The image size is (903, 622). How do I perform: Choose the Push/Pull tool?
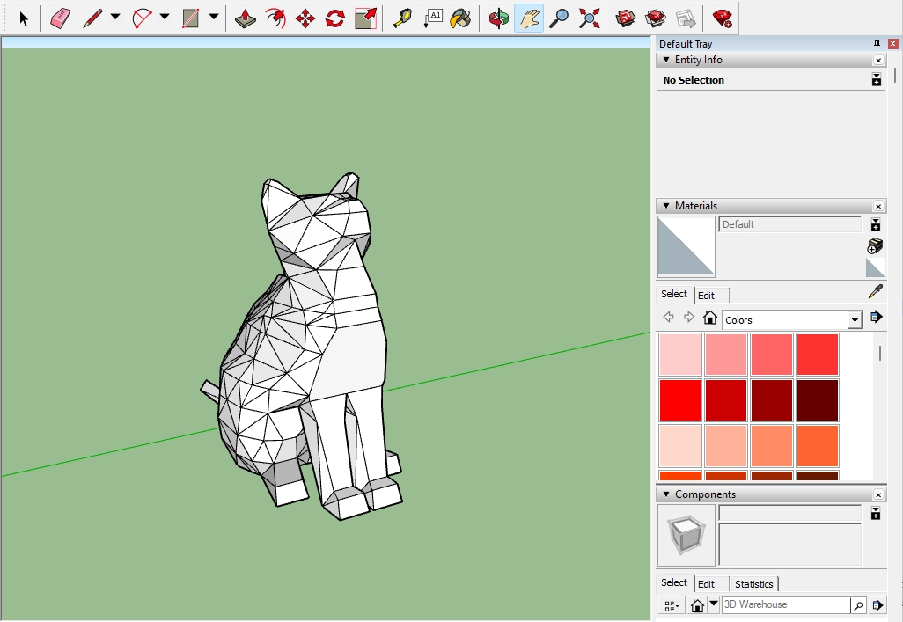pos(243,17)
